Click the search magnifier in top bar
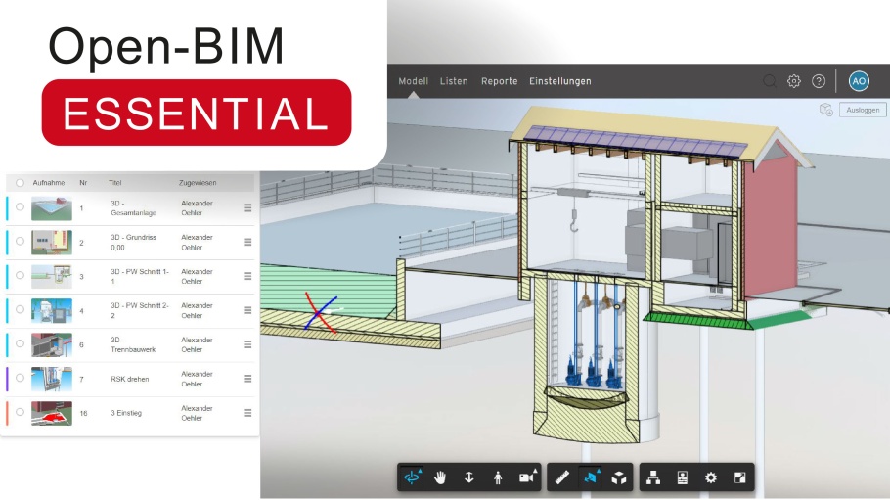Image resolution: width=890 pixels, height=500 pixels. tap(770, 81)
